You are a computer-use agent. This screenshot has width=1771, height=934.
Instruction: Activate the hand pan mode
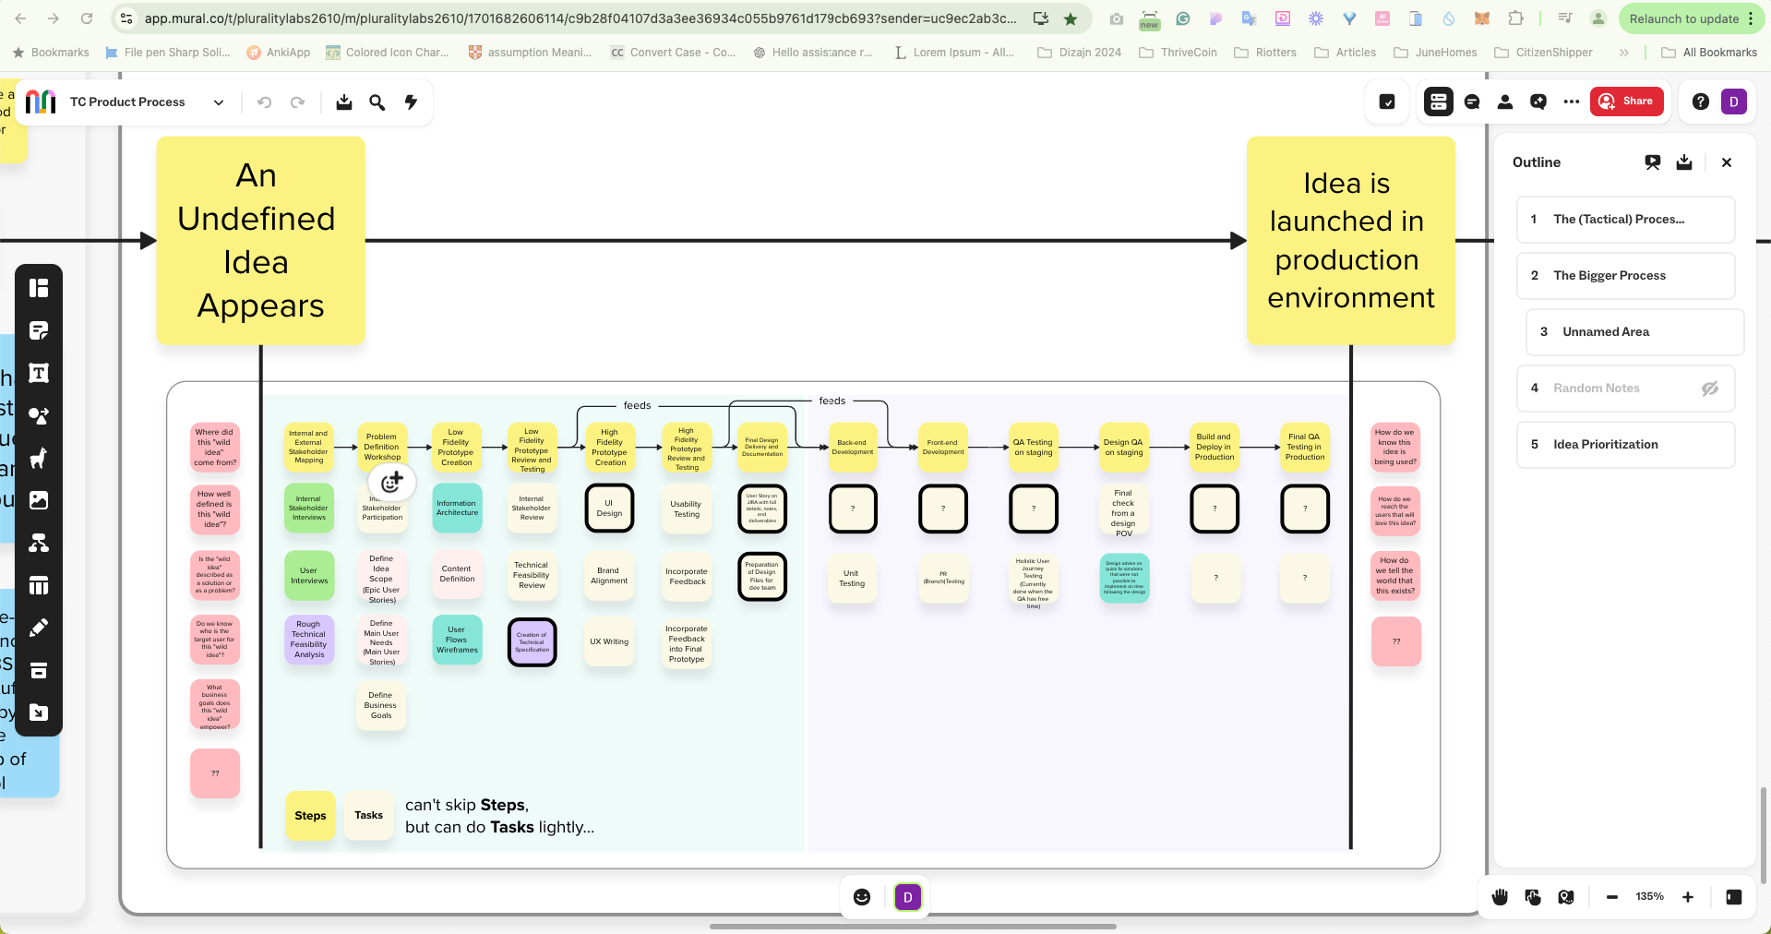coord(1500,897)
